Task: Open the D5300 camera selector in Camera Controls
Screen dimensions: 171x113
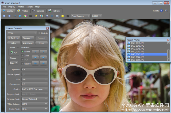Action: click(22, 33)
